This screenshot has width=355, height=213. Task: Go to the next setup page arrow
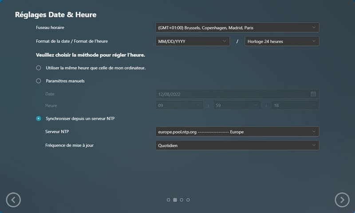click(342, 200)
